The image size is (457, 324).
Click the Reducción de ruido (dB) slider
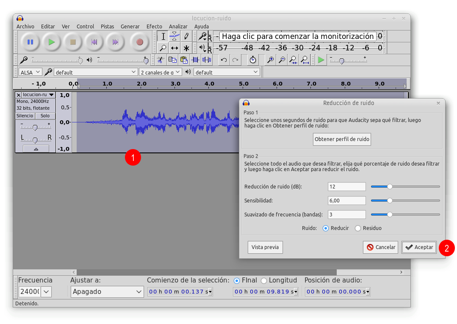(x=405, y=187)
